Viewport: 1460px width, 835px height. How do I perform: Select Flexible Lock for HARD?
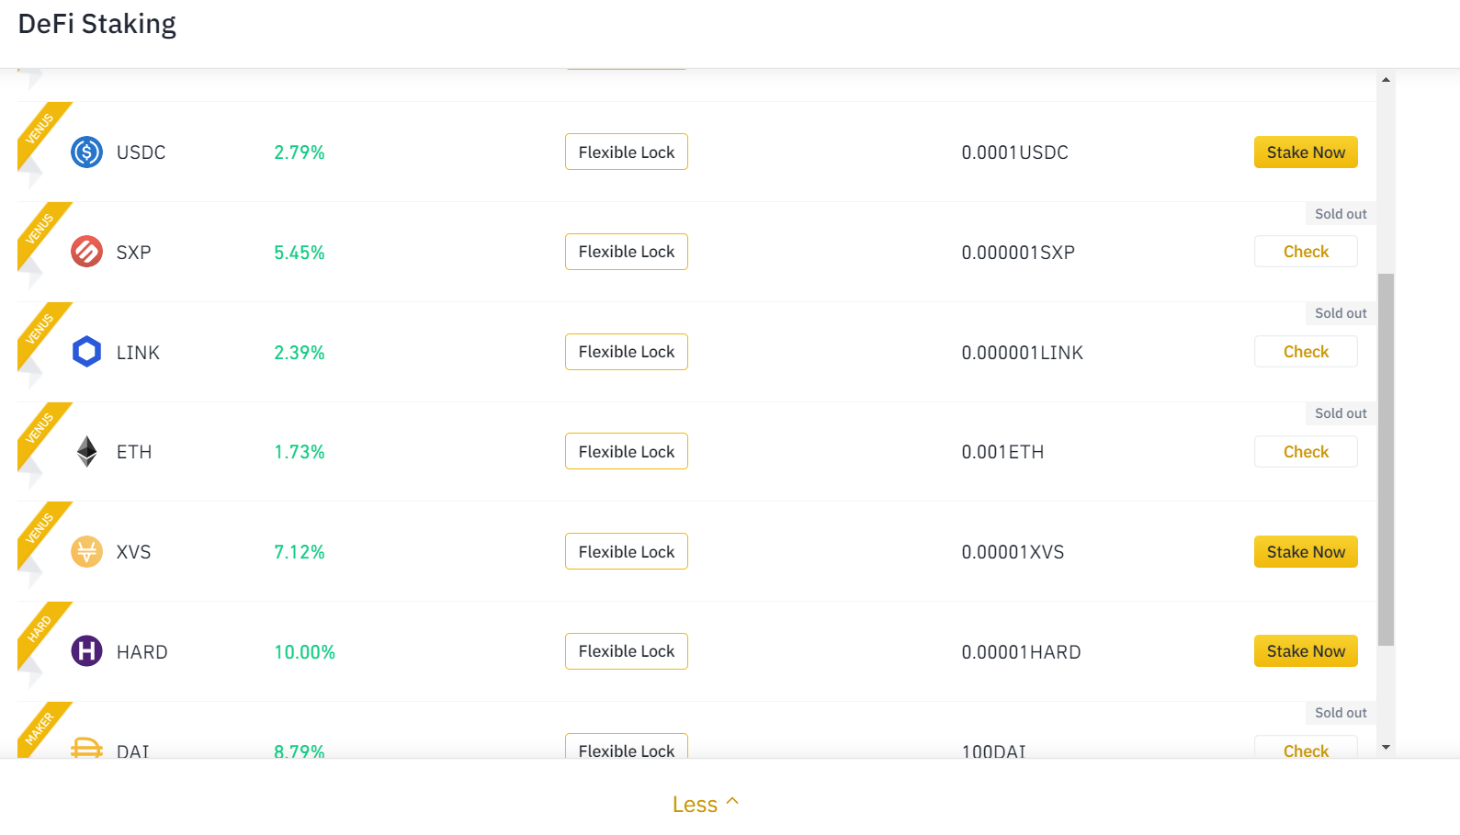pyautogui.click(x=626, y=651)
